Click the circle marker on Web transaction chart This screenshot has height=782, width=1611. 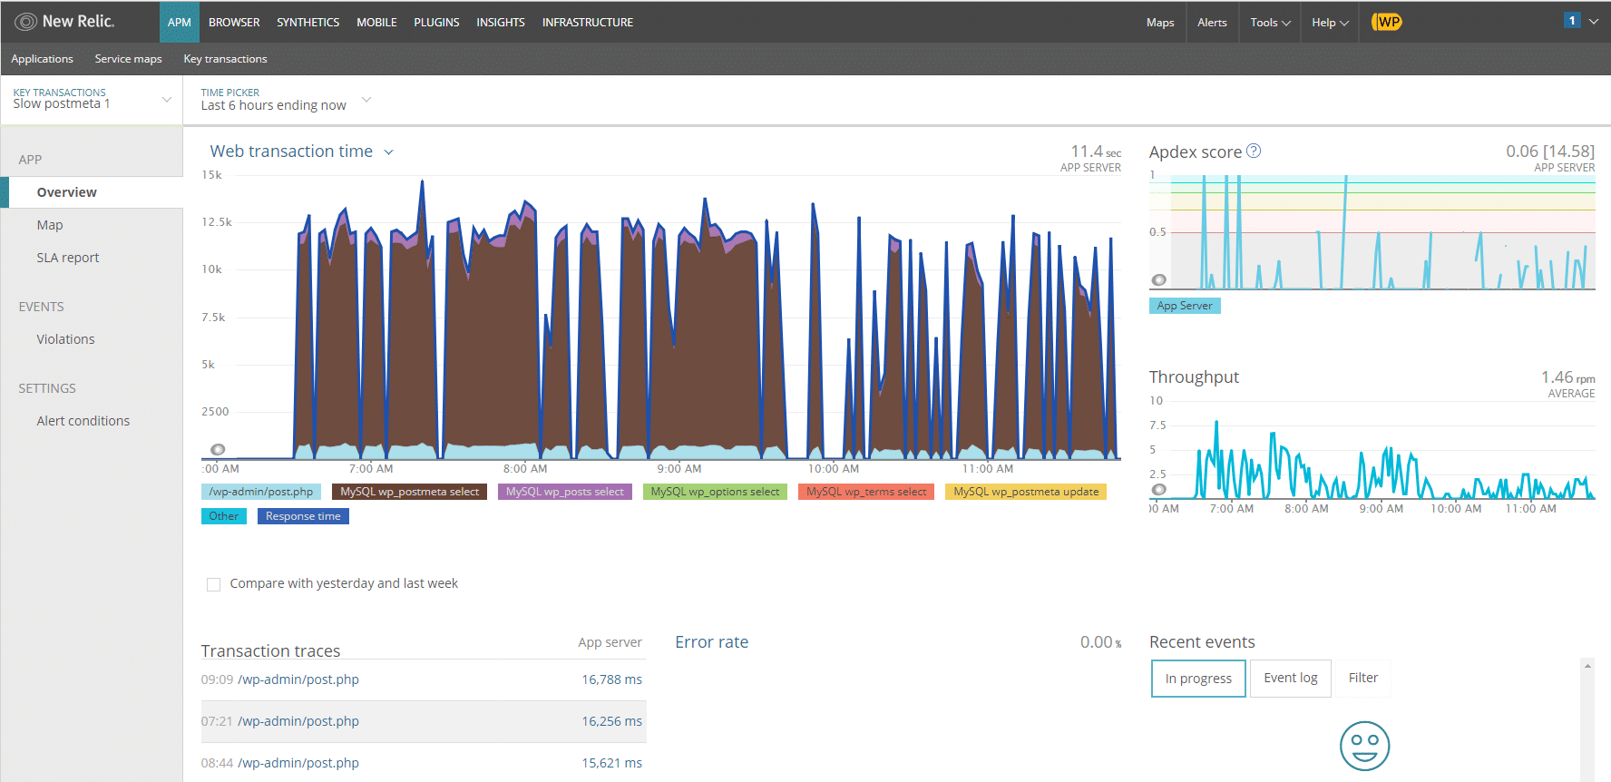[x=218, y=450]
